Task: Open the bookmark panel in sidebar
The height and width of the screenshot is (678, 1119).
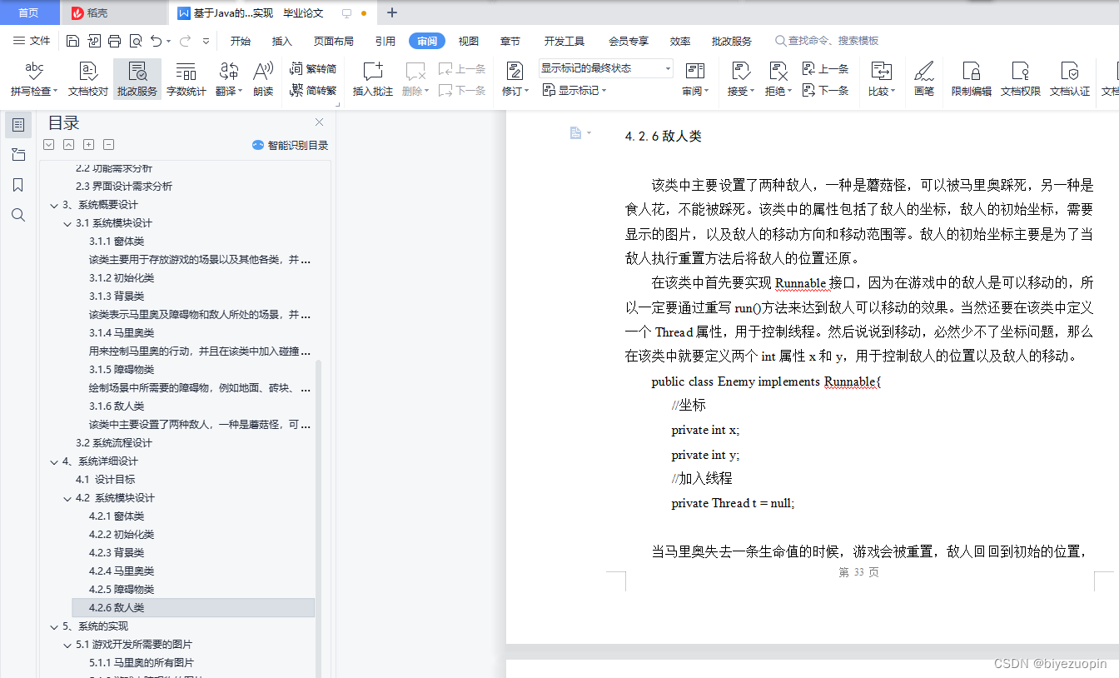Action: (x=18, y=185)
